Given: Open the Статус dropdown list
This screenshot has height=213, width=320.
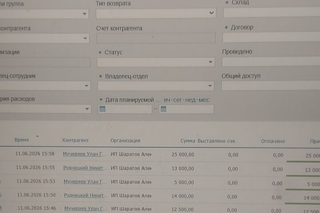Looking at the screenshot, I should 210,62.
